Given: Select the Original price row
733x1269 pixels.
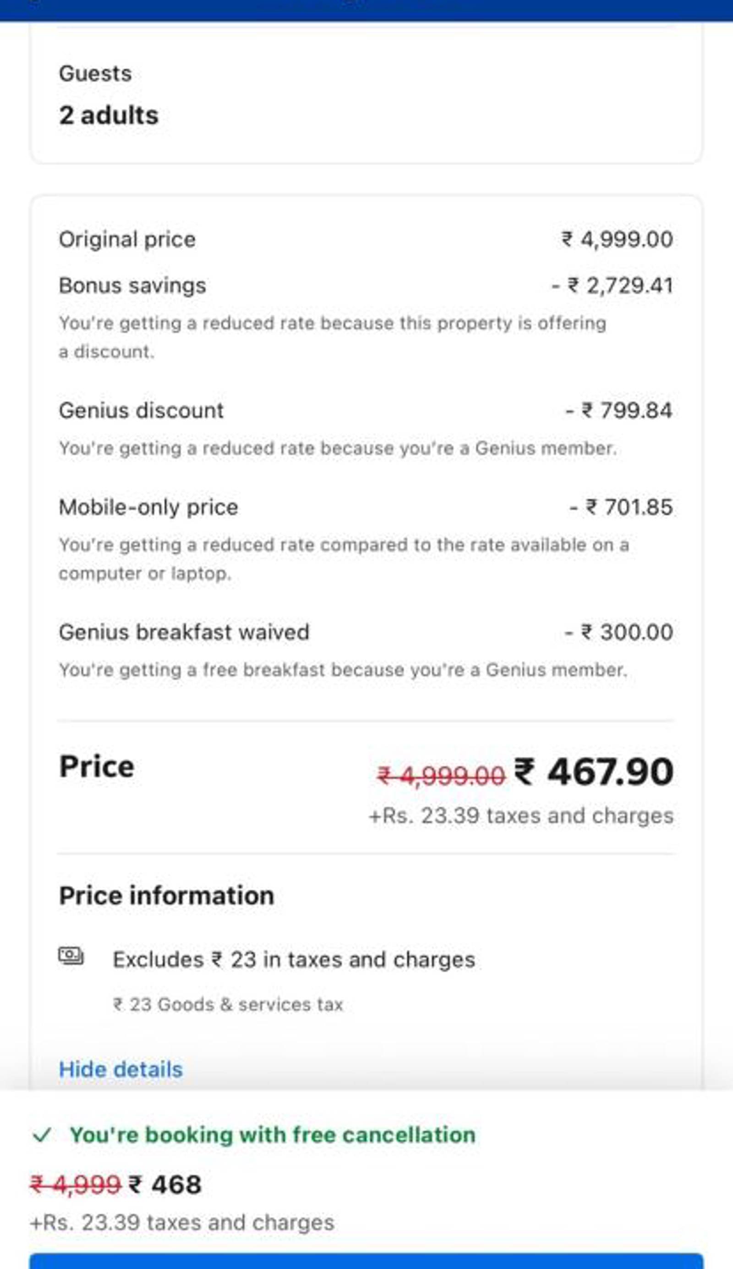Looking at the screenshot, I should pos(366,239).
